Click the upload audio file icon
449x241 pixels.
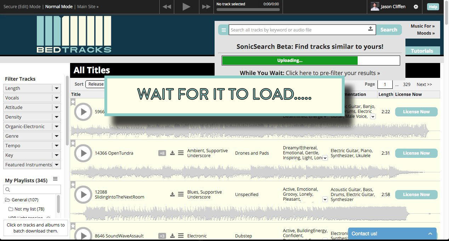[x=370, y=29]
